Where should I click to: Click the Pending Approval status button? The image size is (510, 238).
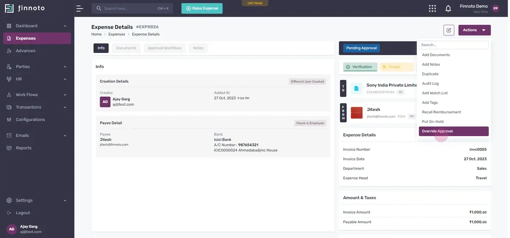click(361, 48)
